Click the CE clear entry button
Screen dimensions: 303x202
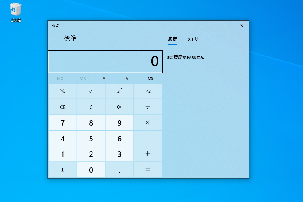click(62, 107)
